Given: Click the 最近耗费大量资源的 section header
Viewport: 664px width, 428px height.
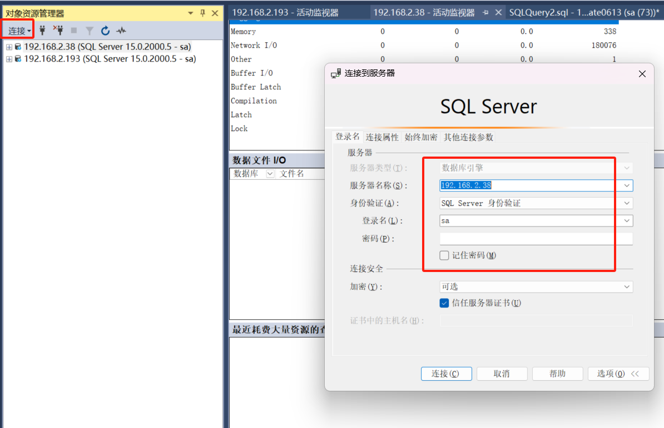Looking at the screenshot, I should point(278,330).
